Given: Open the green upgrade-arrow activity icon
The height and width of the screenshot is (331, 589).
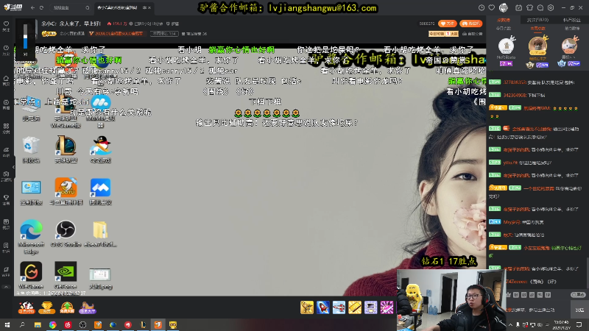Looking at the screenshot, I should (67, 307).
